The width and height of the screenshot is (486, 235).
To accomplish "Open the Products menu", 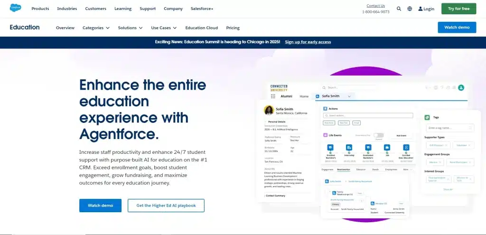I will 40,9.
